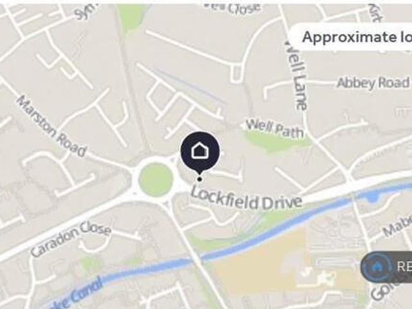Click the Approximate location label

click(357, 37)
